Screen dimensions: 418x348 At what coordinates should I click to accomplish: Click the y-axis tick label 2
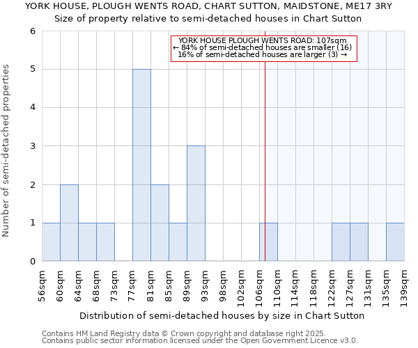point(33,184)
